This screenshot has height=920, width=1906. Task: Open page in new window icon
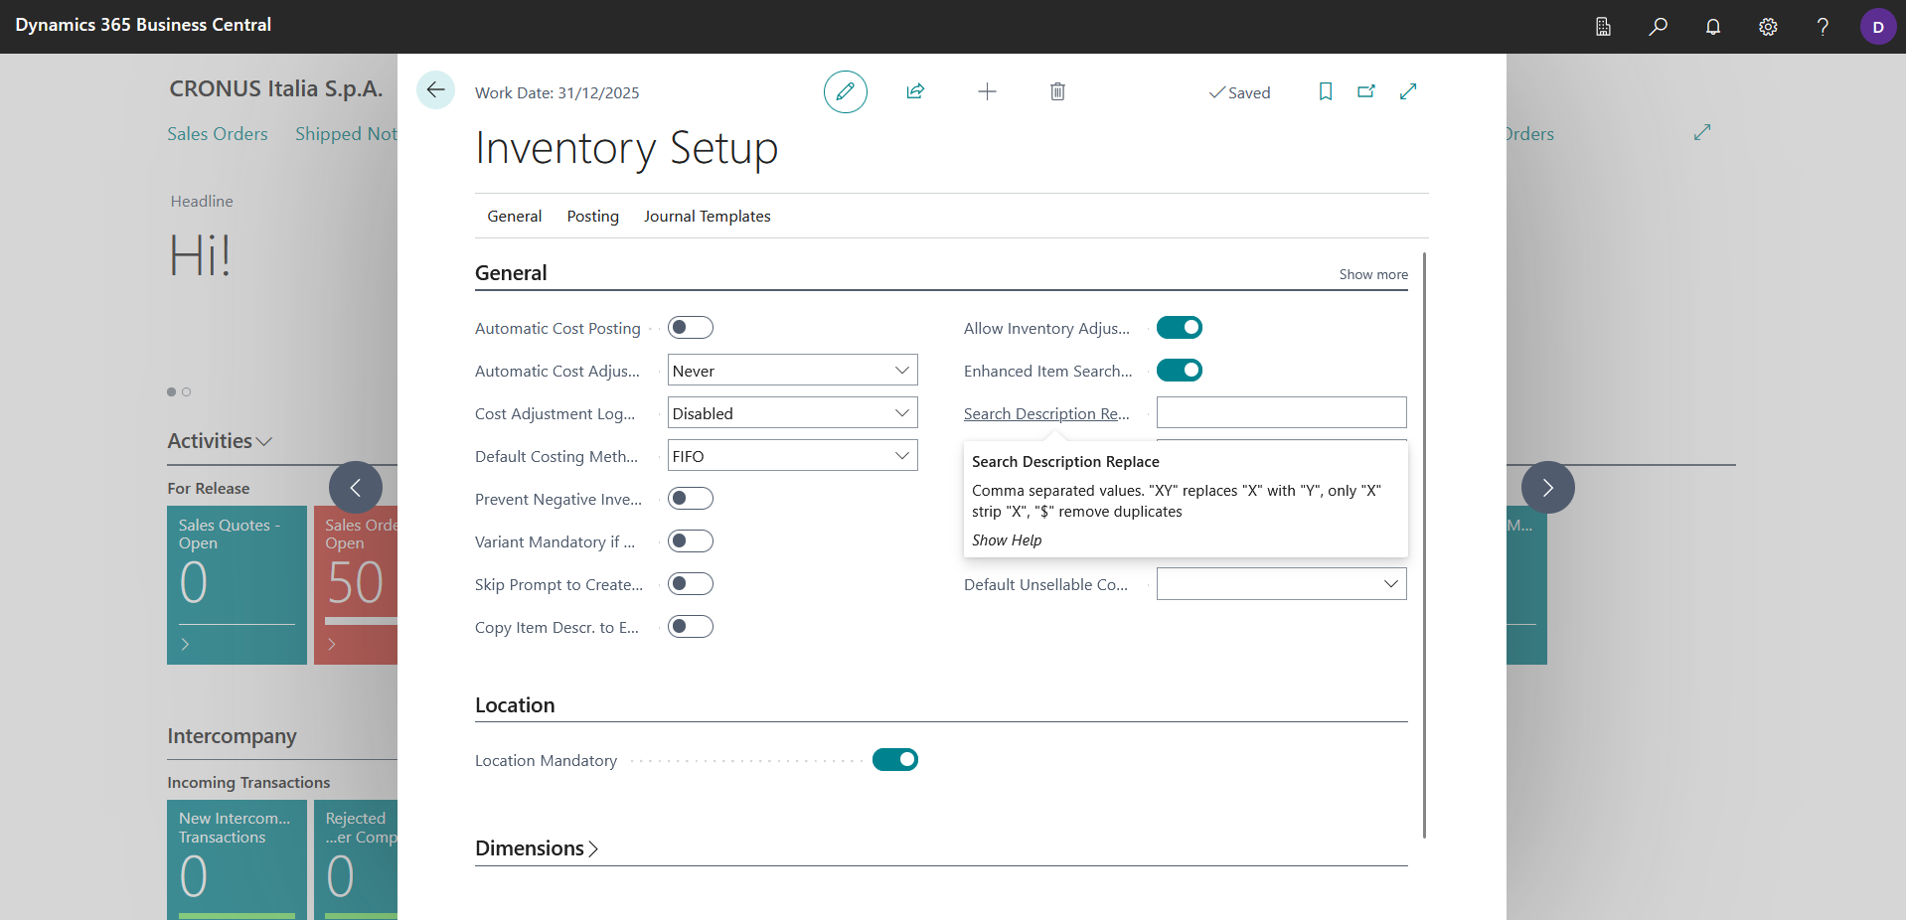[1366, 91]
